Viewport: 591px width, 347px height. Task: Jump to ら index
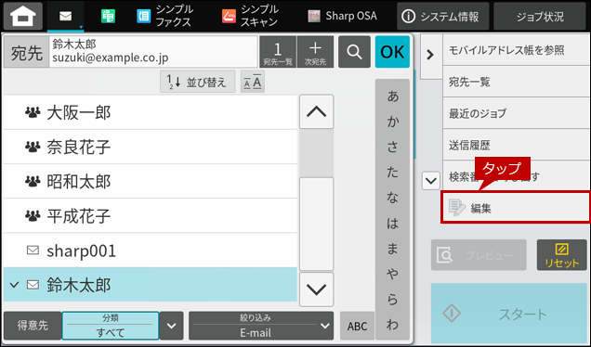pyautogui.click(x=392, y=299)
